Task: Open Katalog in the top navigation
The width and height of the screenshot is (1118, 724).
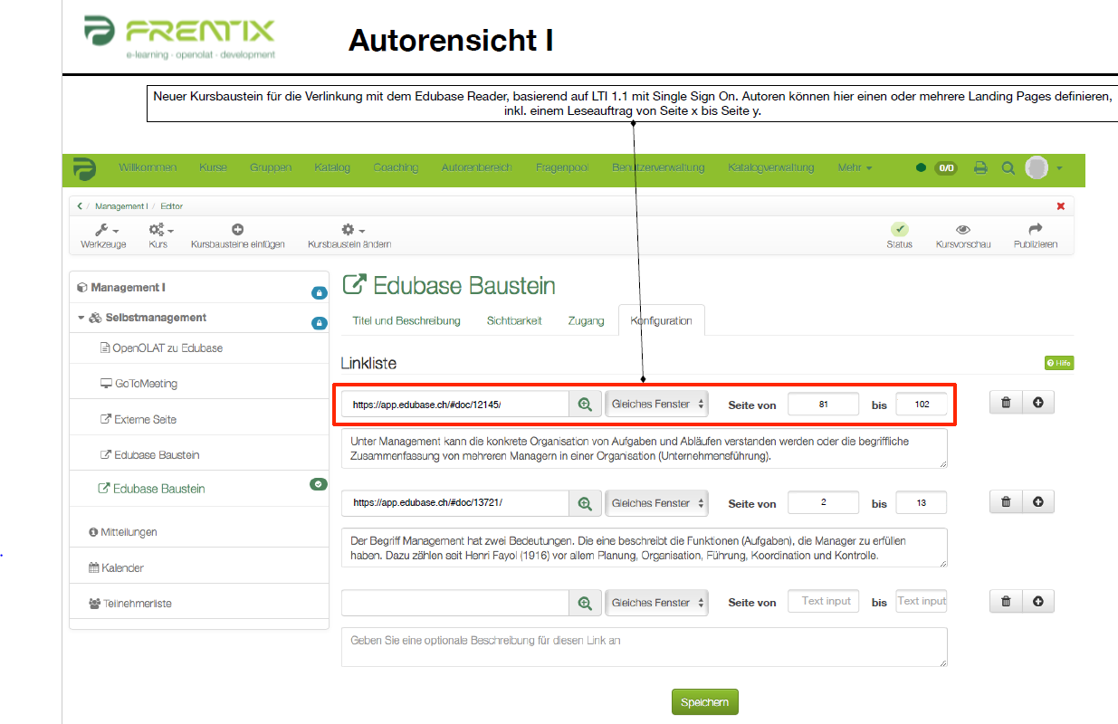Action: [x=332, y=167]
